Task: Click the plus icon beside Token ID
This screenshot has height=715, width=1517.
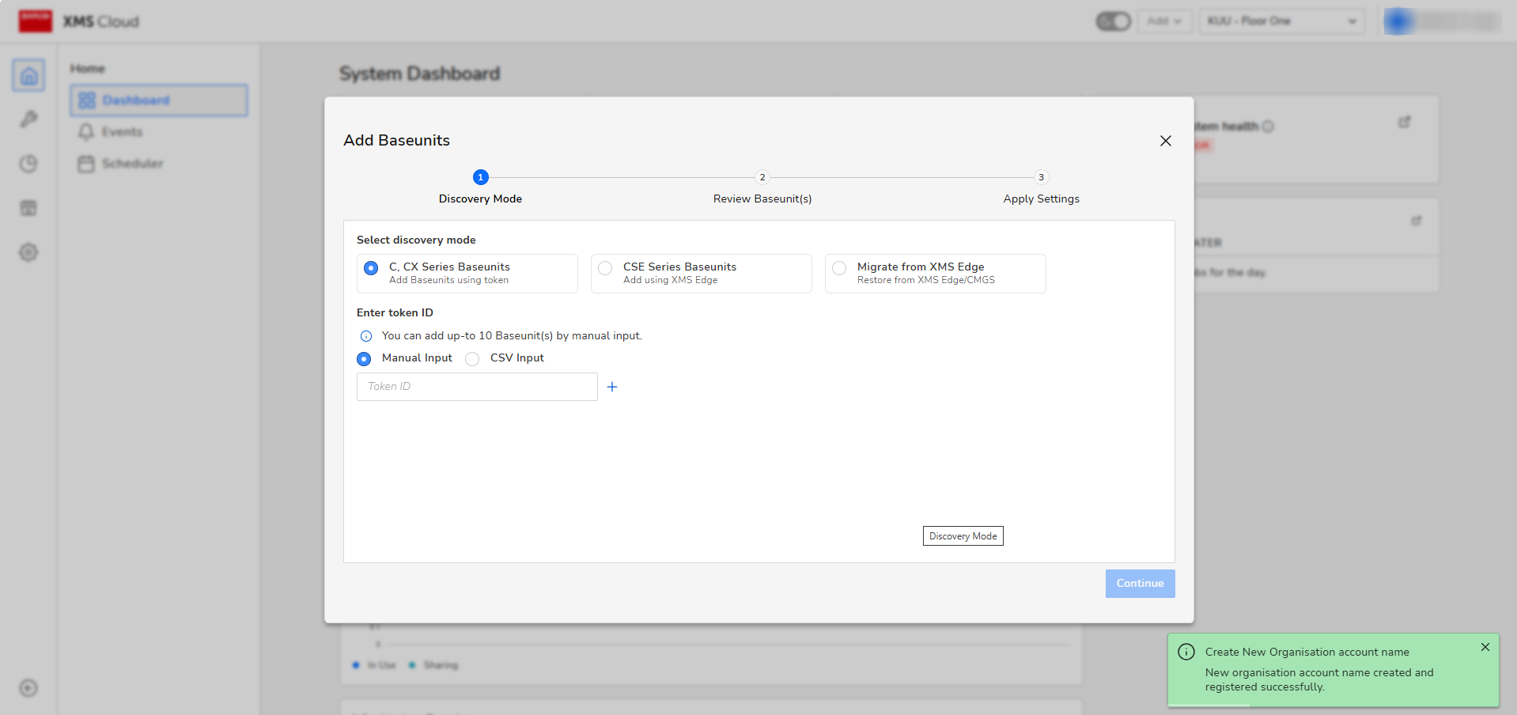Action: [x=611, y=387]
